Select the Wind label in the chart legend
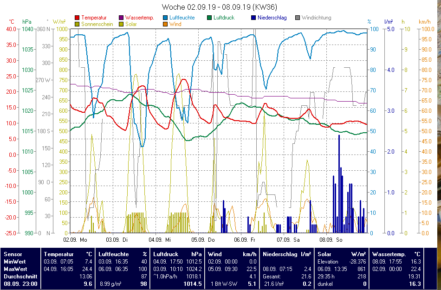Screen dimensions: 441x290 [175, 24]
